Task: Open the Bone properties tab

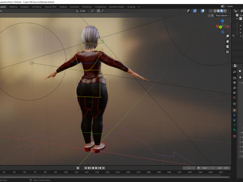Action: click(234, 130)
